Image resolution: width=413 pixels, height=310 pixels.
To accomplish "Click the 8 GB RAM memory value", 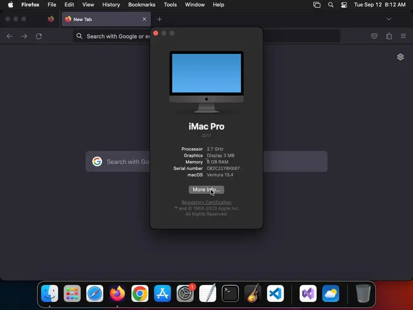I will 217,162.
